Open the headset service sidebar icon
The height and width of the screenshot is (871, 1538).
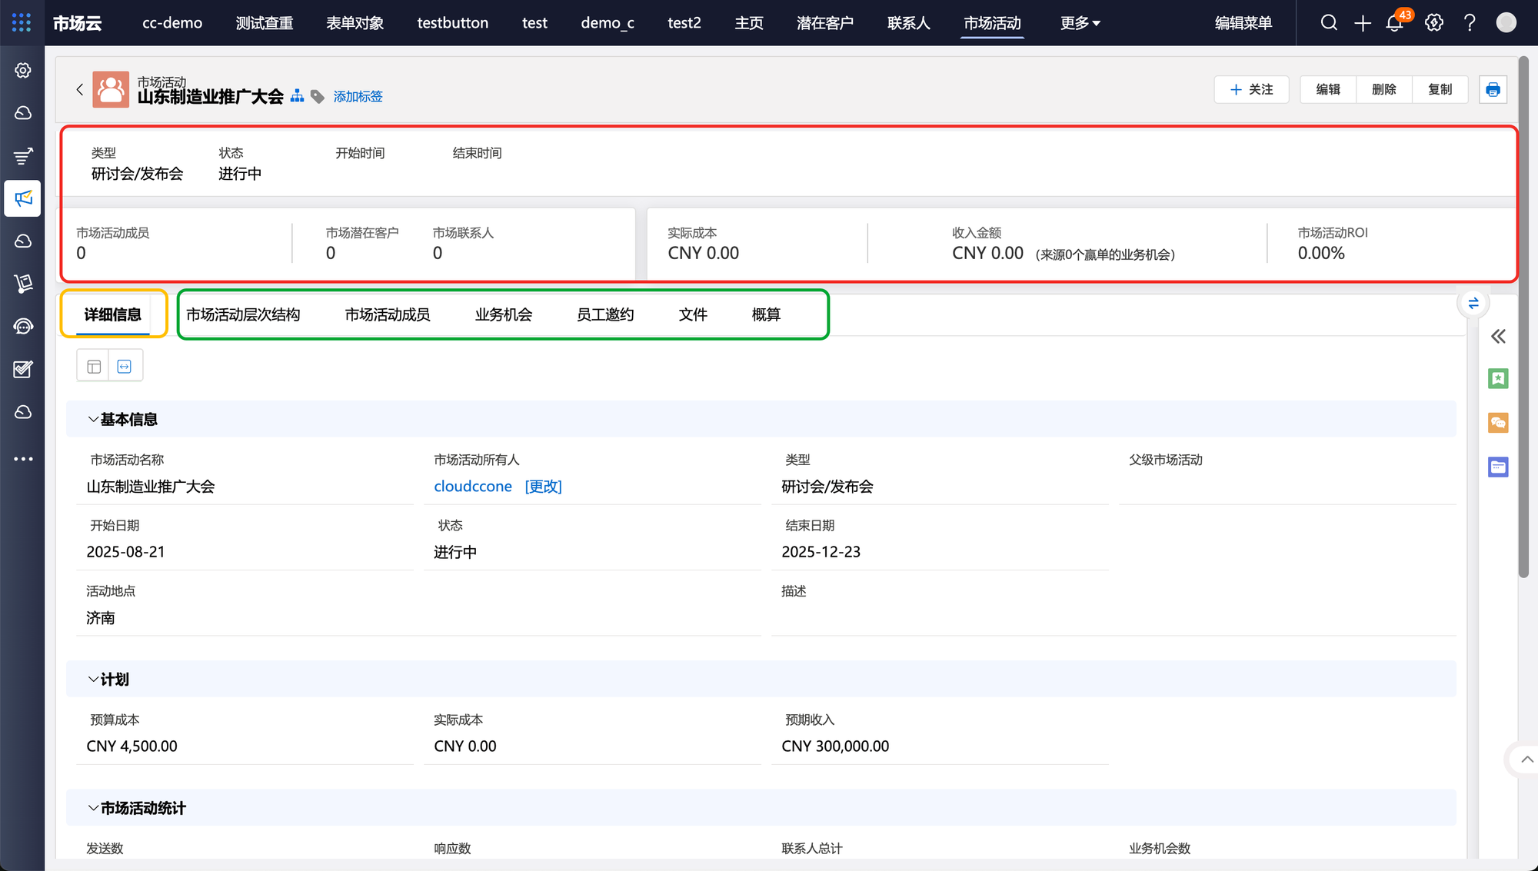23,327
